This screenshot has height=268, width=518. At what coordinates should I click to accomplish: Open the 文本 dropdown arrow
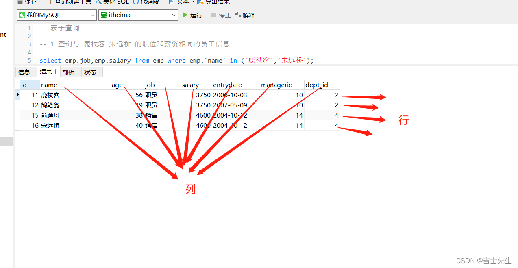click(193, 2)
